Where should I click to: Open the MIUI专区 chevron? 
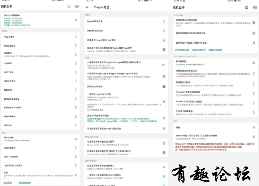(x=76, y=63)
